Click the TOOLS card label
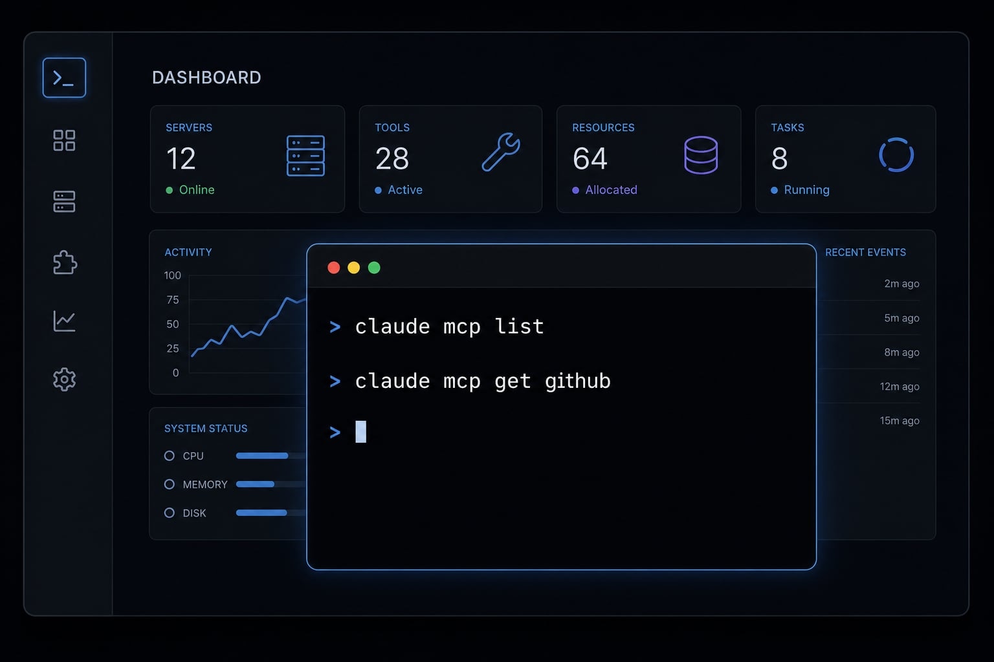Viewport: 994px width, 662px height. (x=392, y=127)
